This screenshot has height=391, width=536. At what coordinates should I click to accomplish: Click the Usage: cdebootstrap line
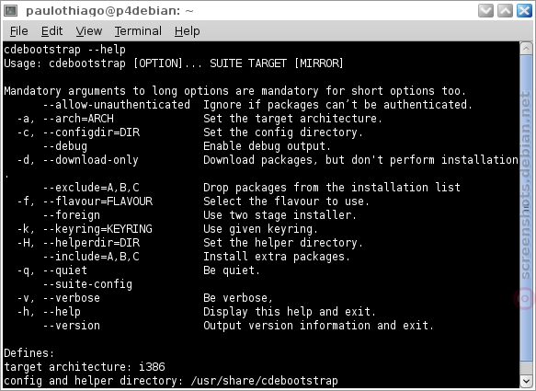point(174,63)
